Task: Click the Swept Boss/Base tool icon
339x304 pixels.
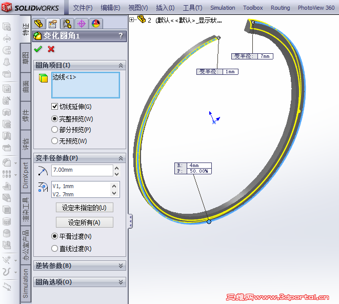Action: [7, 51]
